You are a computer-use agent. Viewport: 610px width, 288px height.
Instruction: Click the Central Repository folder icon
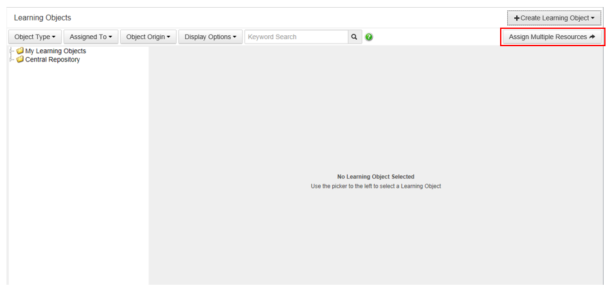(x=20, y=60)
